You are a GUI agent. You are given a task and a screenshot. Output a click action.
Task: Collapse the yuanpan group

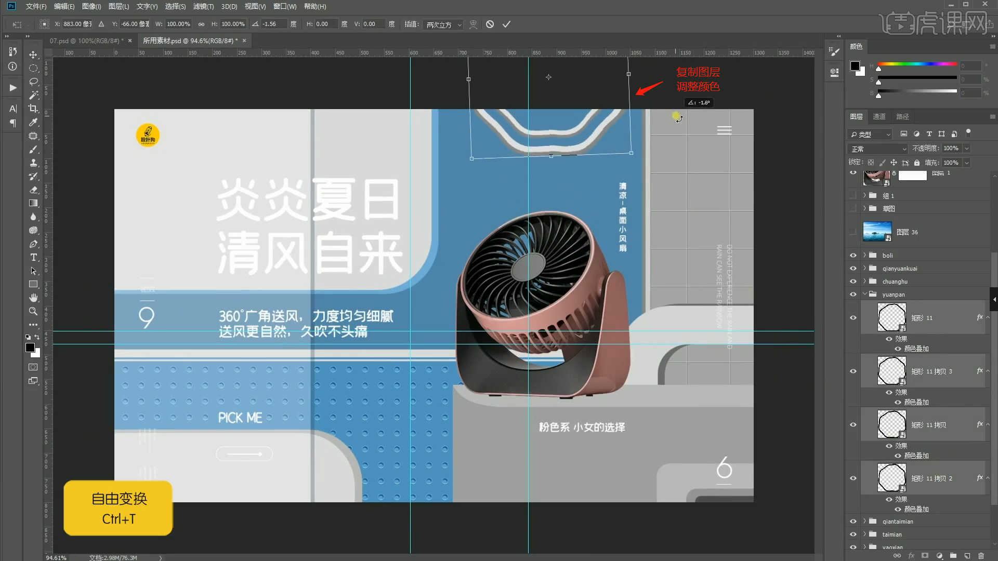coord(864,294)
